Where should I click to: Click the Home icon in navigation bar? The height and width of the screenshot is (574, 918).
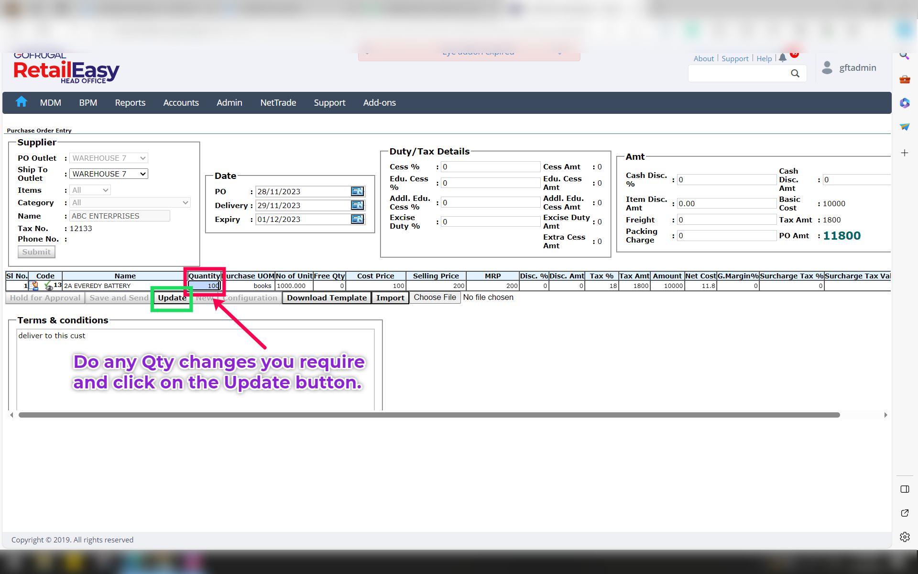click(x=21, y=102)
